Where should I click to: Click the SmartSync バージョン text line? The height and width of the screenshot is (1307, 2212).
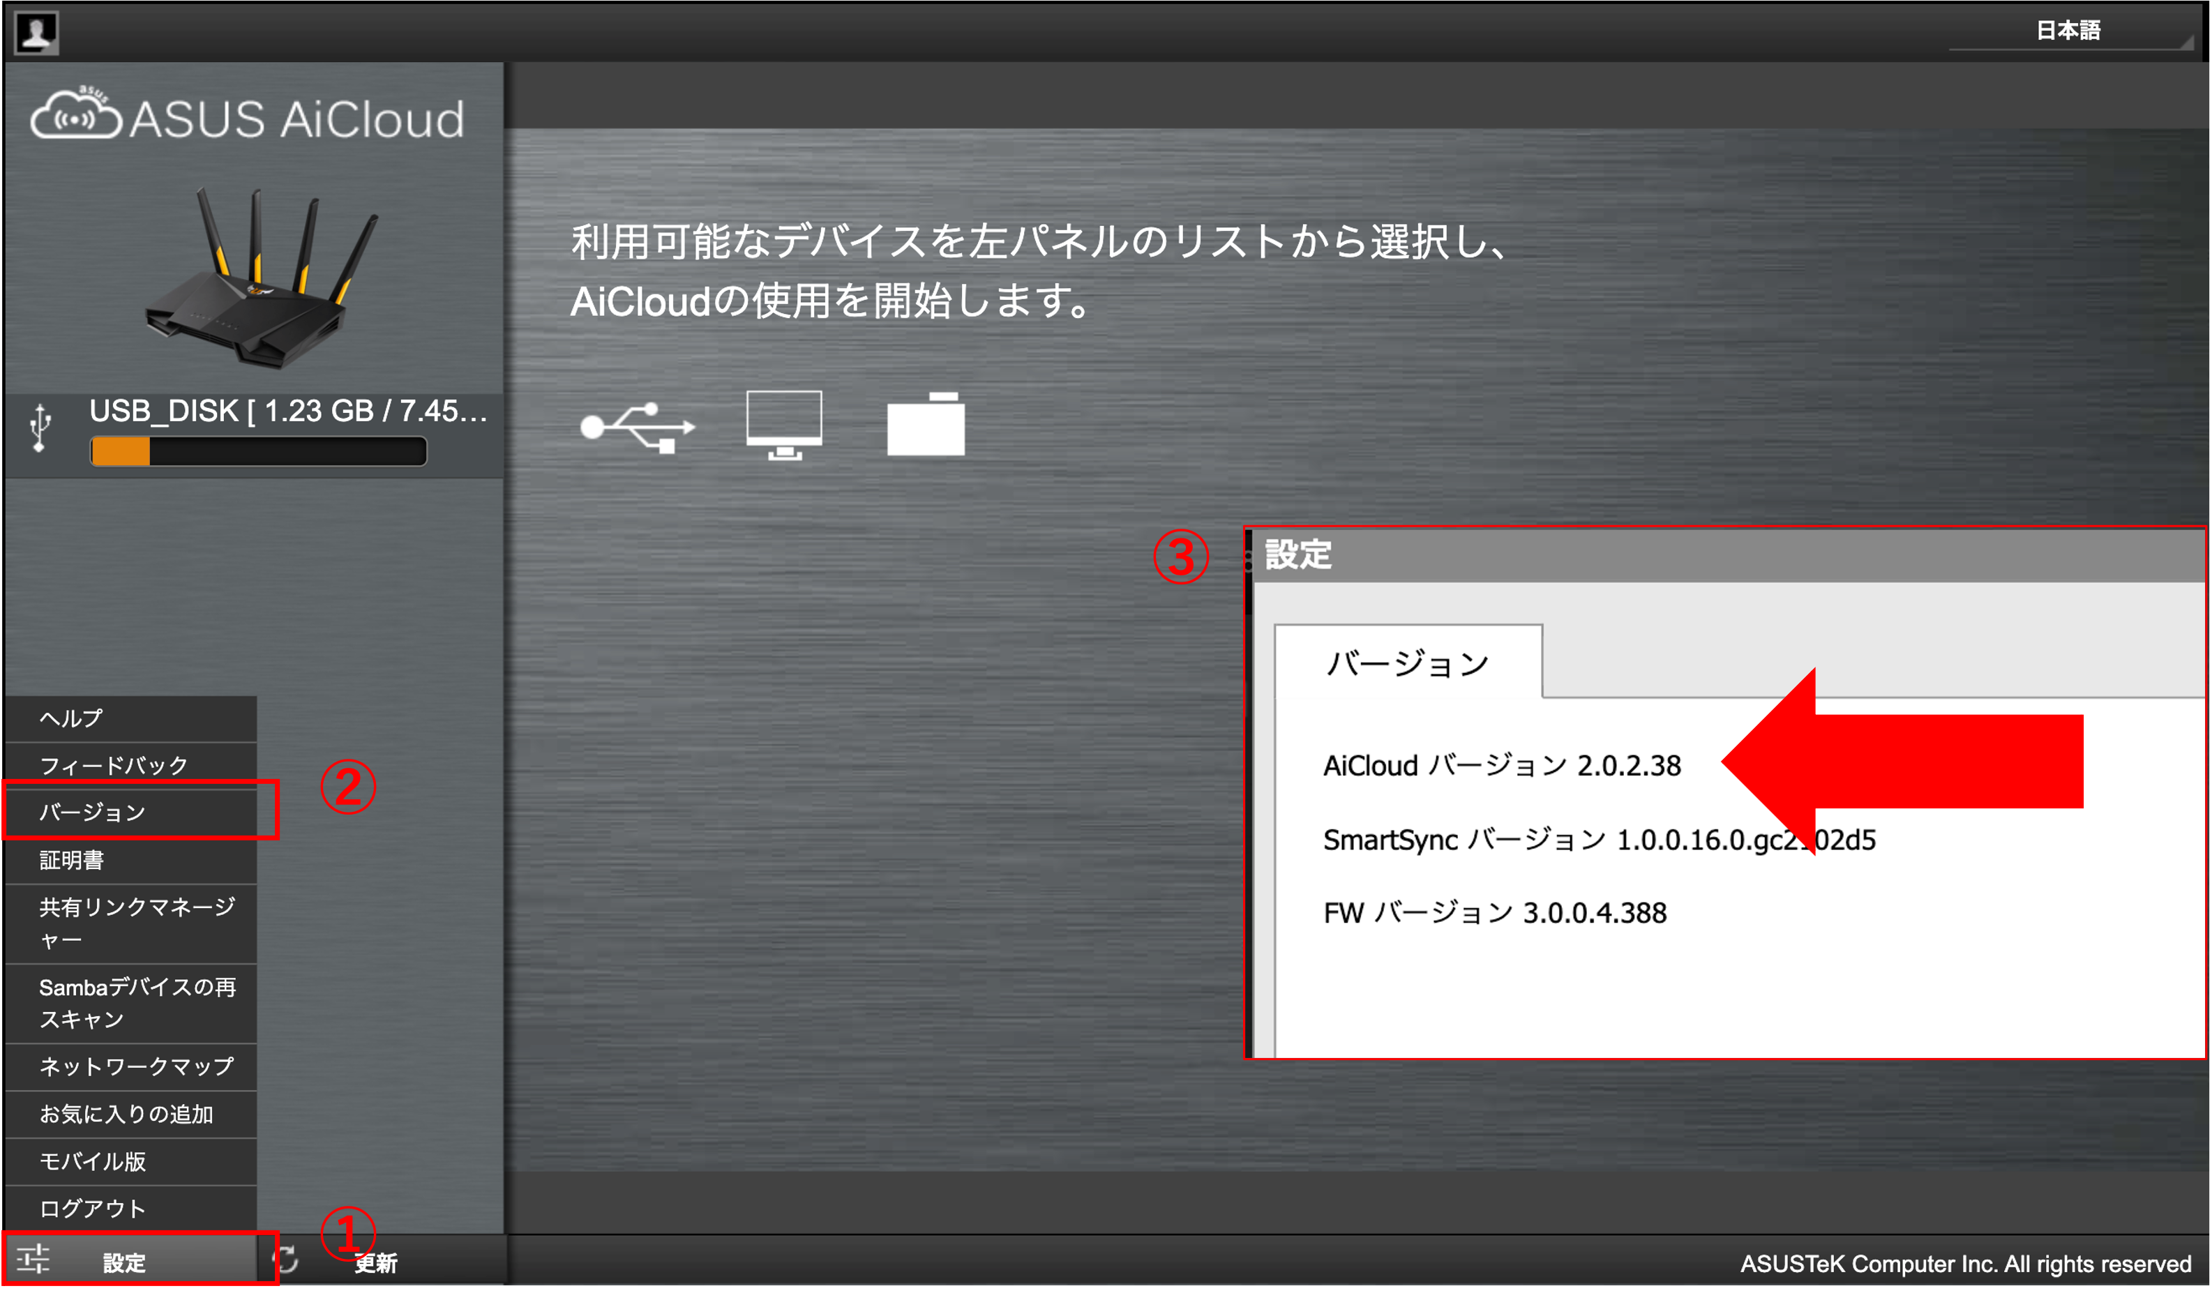tap(1600, 840)
